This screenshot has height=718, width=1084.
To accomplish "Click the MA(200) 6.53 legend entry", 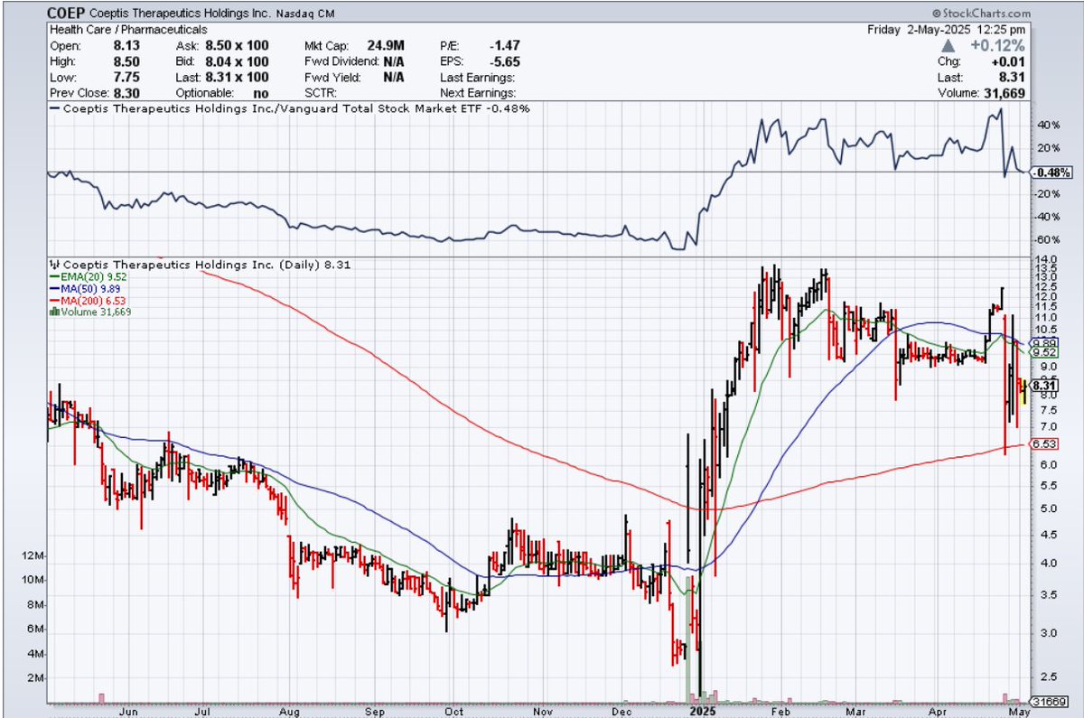I will click(86, 301).
